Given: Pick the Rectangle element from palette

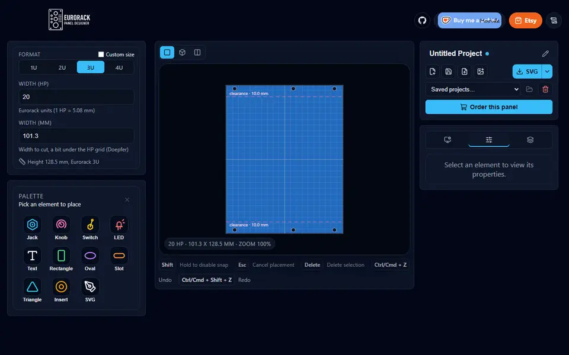Looking at the screenshot, I should (61, 259).
